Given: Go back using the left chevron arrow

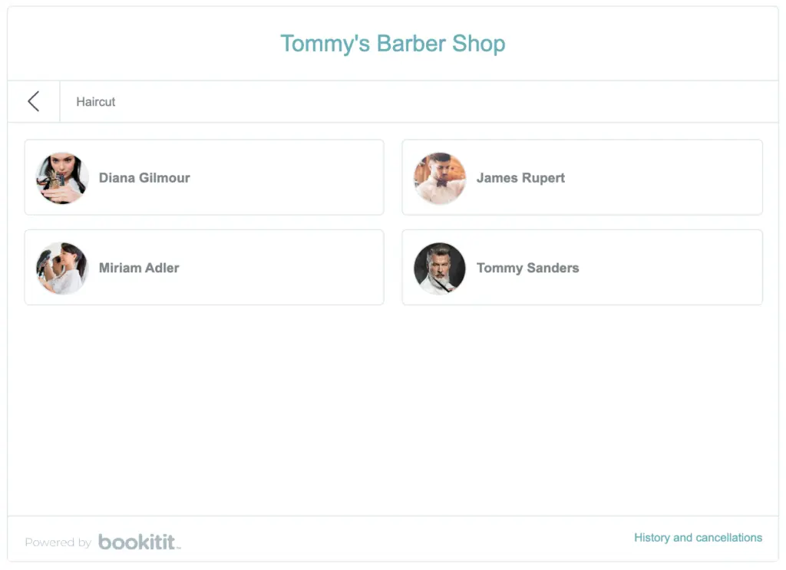Looking at the screenshot, I should (x=34, y=101).
